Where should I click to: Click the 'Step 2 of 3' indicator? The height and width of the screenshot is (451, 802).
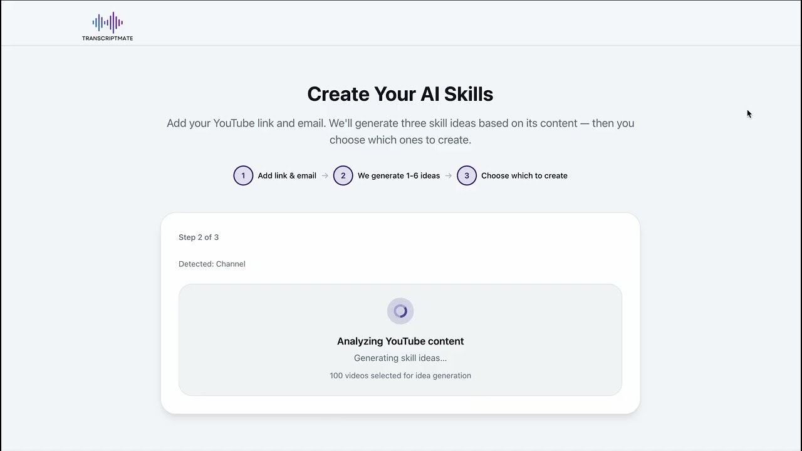[x=199, y=237]
